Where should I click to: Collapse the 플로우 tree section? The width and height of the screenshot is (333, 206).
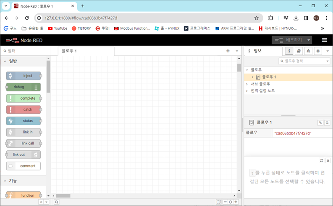coord(247,70)
